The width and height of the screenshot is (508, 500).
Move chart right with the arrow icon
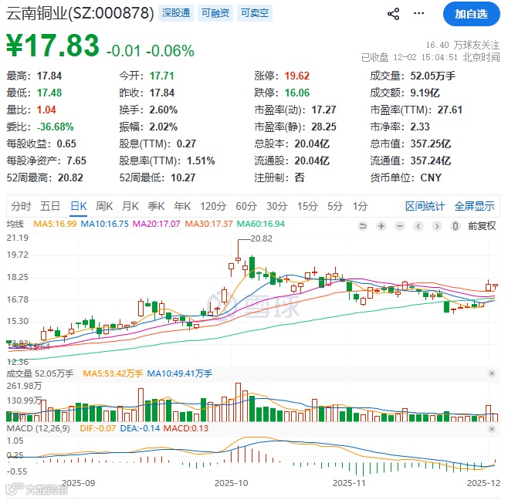(x=437, y=226)
